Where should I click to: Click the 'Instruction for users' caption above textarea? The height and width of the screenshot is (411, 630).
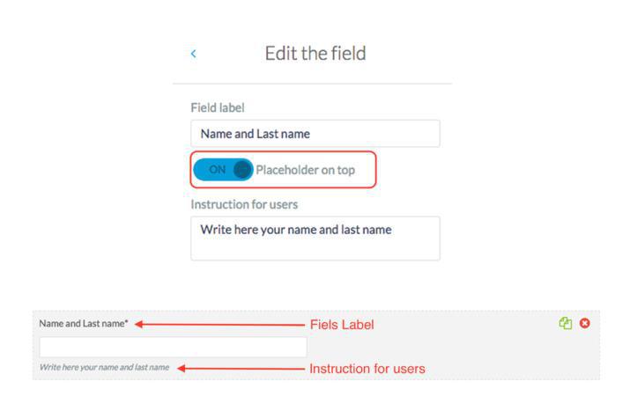(x=244, y=204)
